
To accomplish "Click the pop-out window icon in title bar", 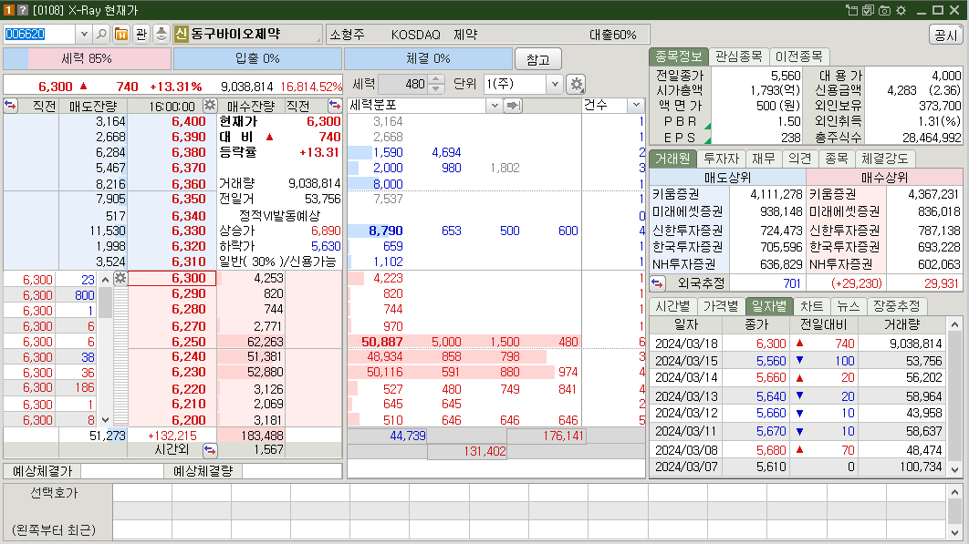I will (x=851, y=10).
